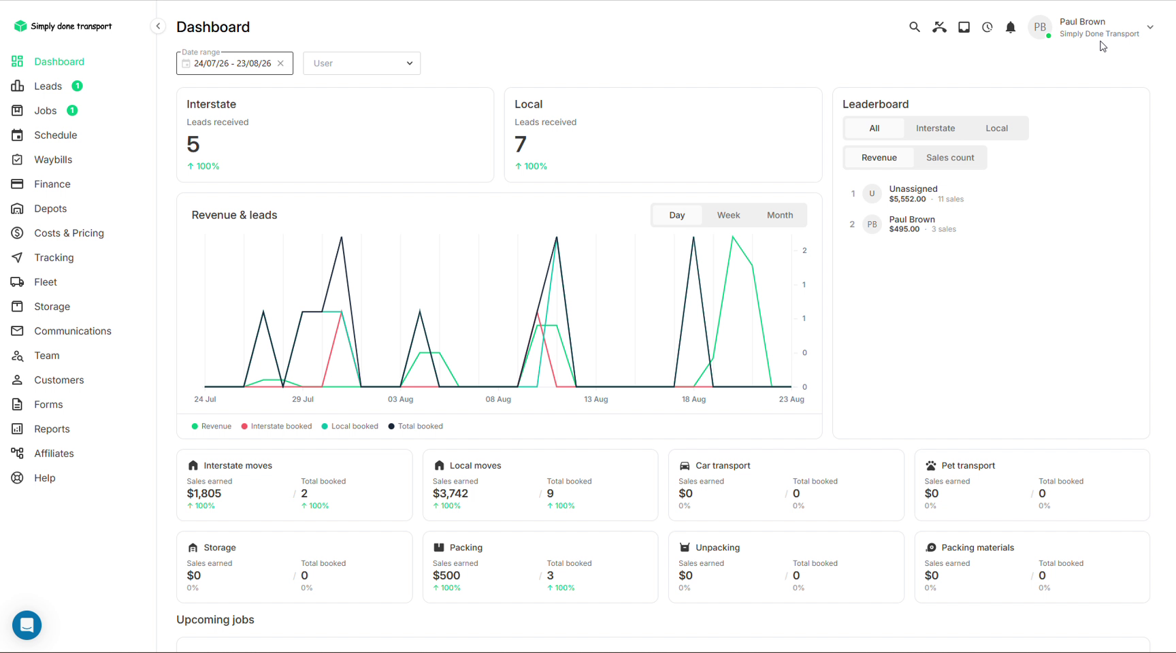
Task: Open the Packing stats card
Action: click(540, 567)
